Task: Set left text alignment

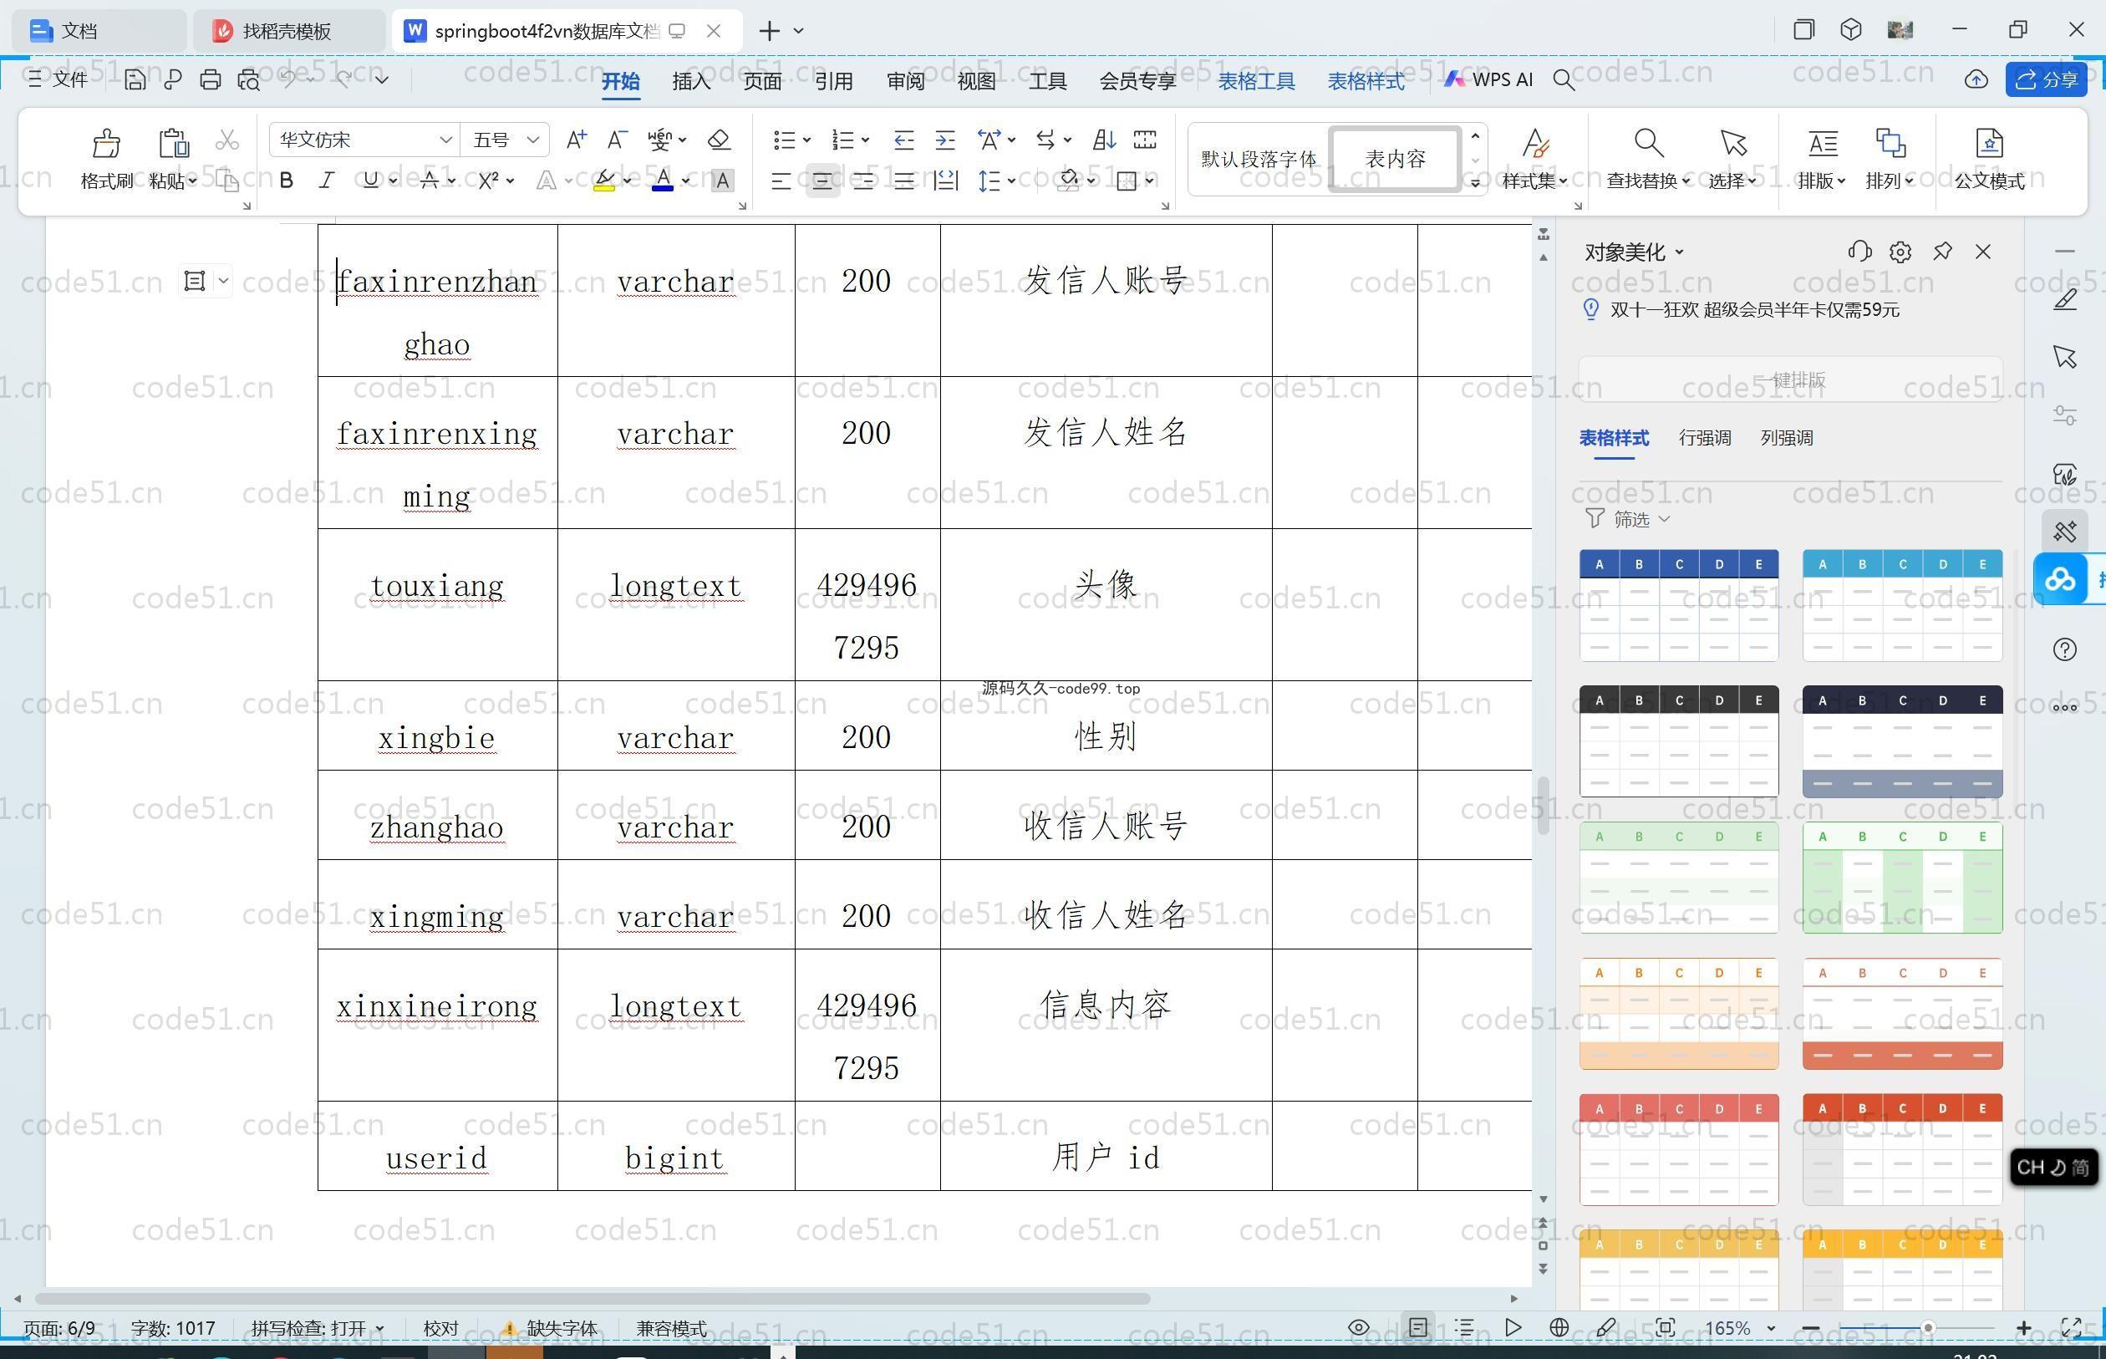Action: [780, 181]
